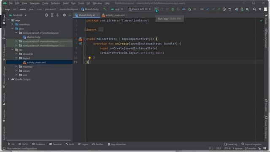Click Collapse All icon in project panel
This screenshot has height=152, width=270.
(57, 15)
